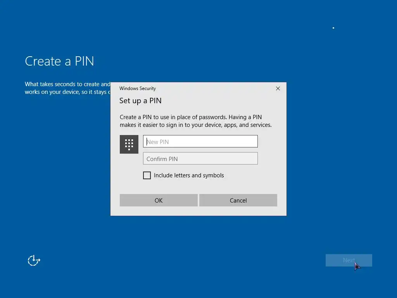Click the Next button
The width and height of the screenshot is (397, 298).
pyautogui.click(x=349, y=260)
